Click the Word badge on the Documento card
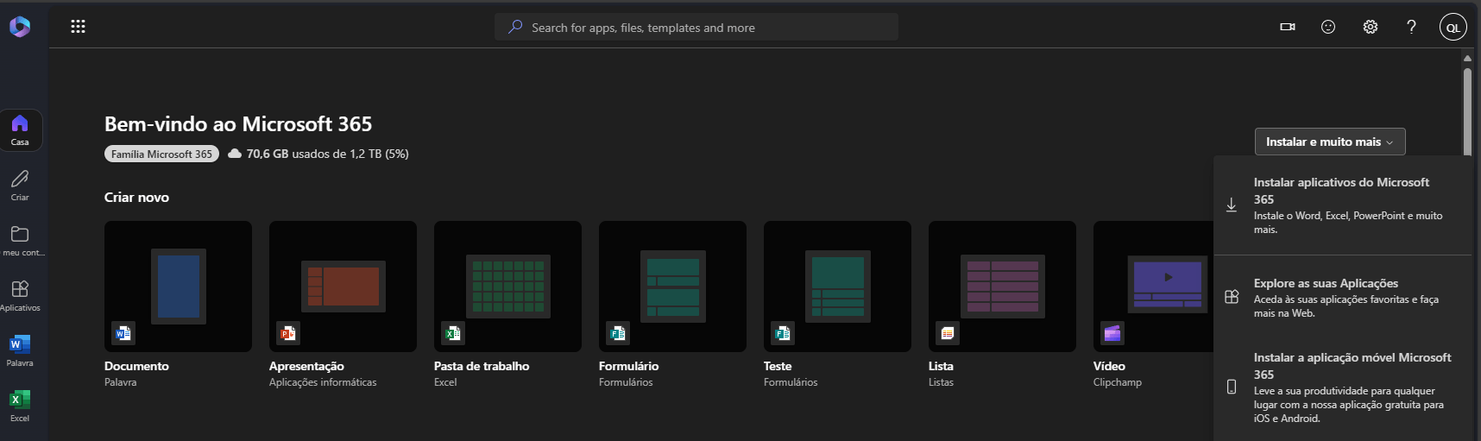The width and height of the screenshot is (1481, 441). 123,333
